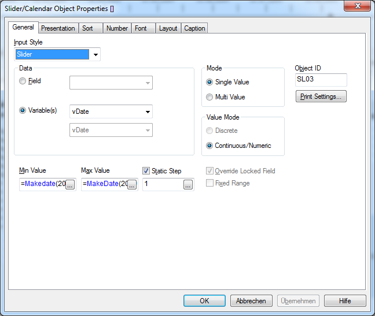Close the Slider/Calendar Properties dialog

pos(357,6)
